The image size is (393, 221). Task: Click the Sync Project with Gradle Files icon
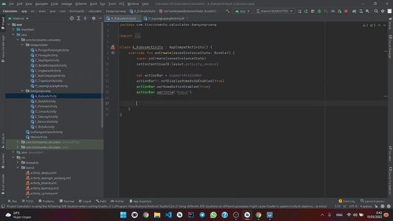[x=354, y=11]
